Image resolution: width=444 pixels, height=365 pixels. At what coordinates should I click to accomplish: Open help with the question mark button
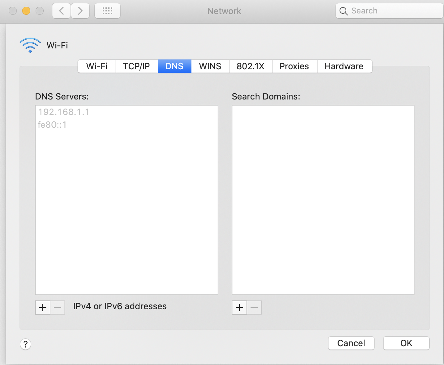(26, 344)
